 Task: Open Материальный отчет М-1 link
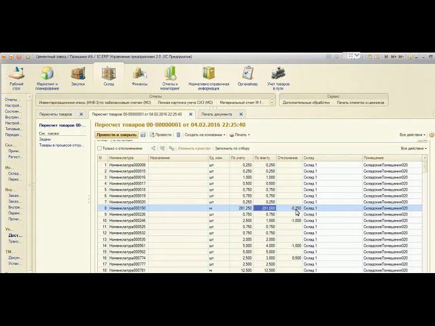[x=241, y=103]
